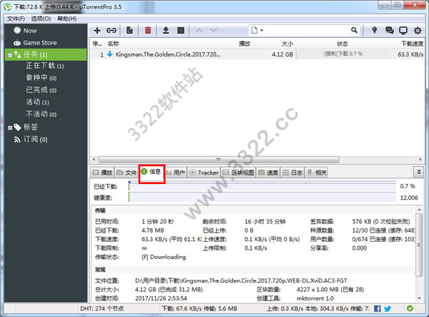Click torrent list scroll right arrow
Image resolution: width=429 pixels, height=317 pixels.
[x=420, y=160]
